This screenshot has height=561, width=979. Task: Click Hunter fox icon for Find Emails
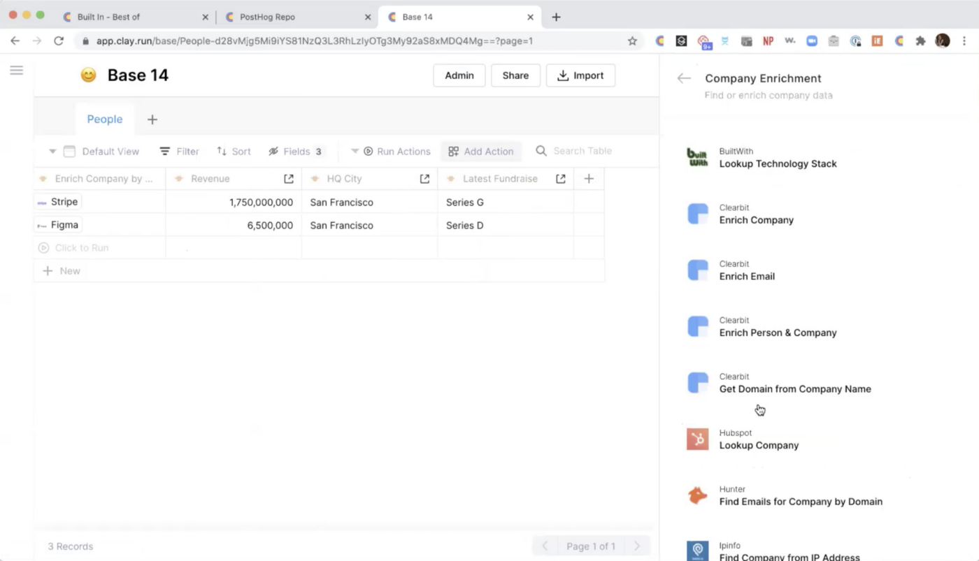697,495
